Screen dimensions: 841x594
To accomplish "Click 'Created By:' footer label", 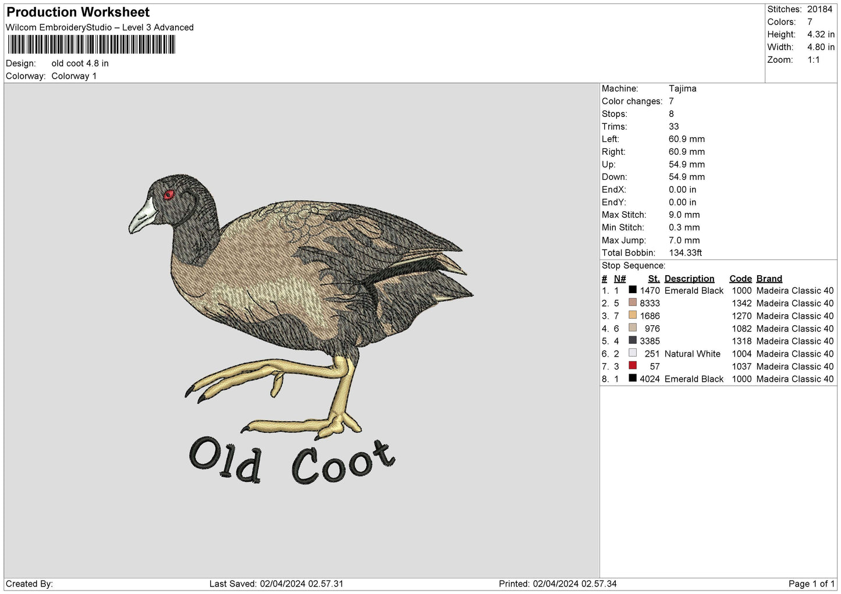I will (29, 584).
